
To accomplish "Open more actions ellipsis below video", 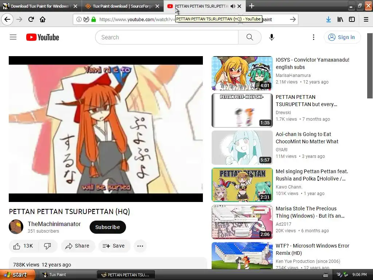I will (140, 246).
